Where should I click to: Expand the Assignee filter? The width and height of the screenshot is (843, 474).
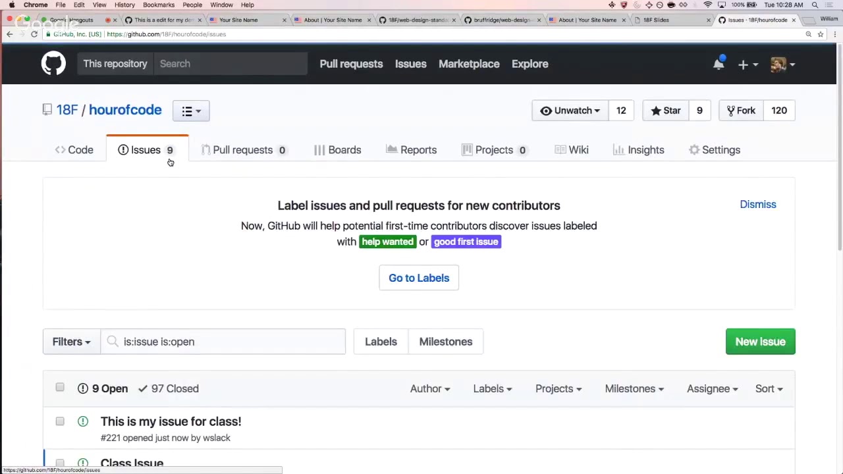pyautogui.click(x=712, y=388)
